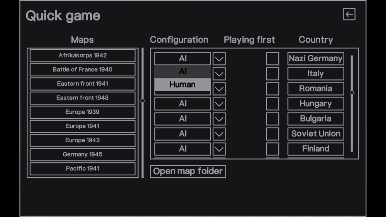
Task: Open the Soviet Union AI configuration box
Action: (183, 134)
